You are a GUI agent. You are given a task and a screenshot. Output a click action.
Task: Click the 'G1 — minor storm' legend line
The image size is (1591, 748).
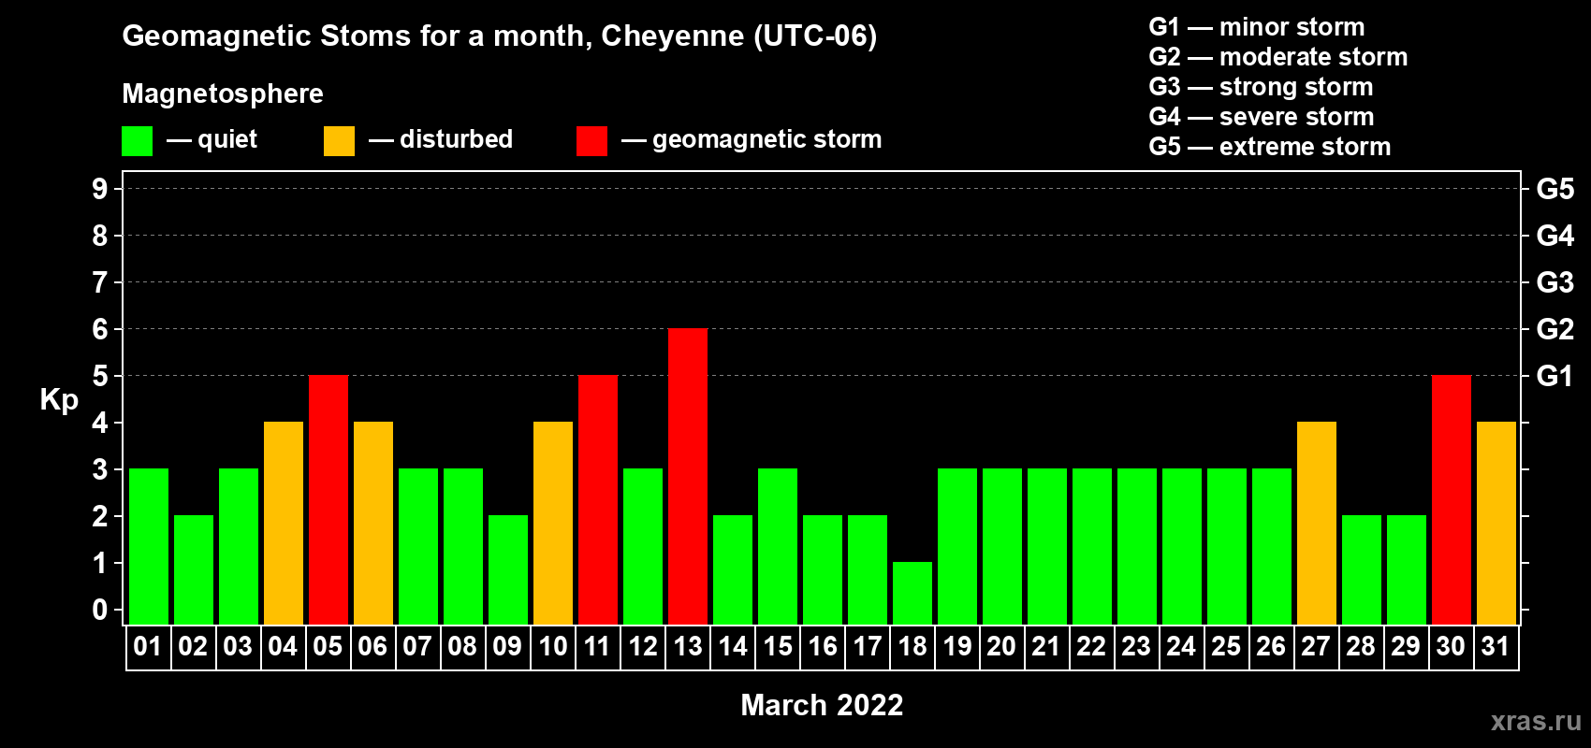coord(1257,27)
